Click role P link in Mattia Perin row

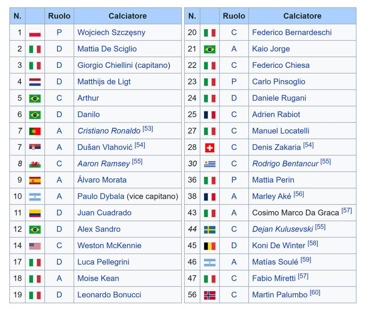pos(234,180)
